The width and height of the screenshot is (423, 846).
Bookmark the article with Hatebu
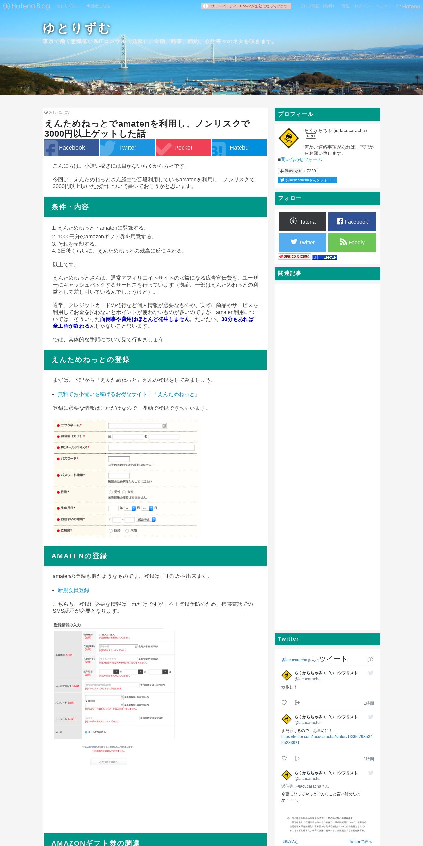[239, 148]
